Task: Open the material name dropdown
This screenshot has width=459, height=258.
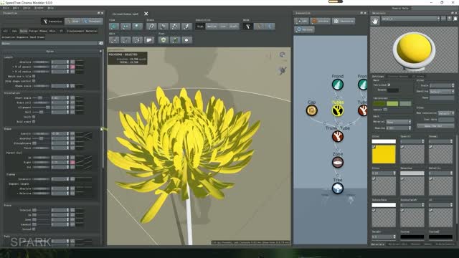Action: coord(410,19)
